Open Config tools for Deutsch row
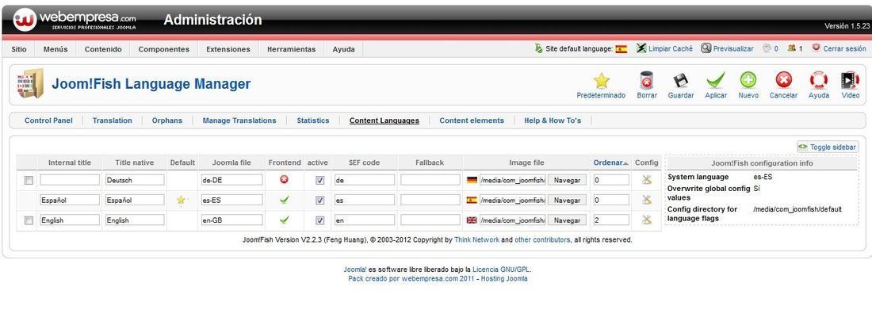 [x=646, y=180]
